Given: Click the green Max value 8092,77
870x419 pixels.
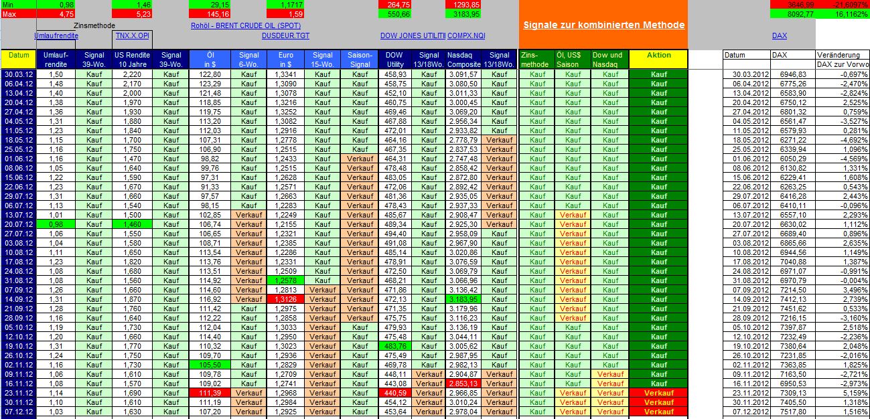Looking at the screenshot, I should pyautogui.click(x=792, y=13).
